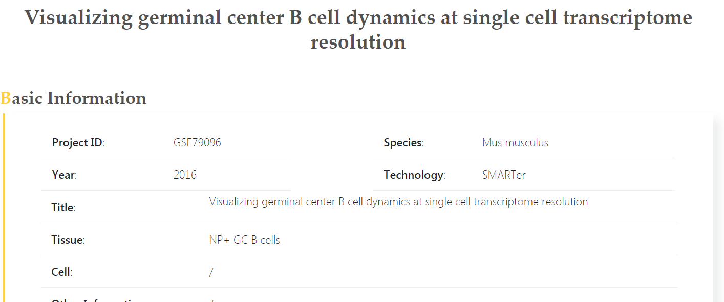Viewport: 724px width, 302px height.
Task: Click the main page heading at top
Action: (358, 29)
